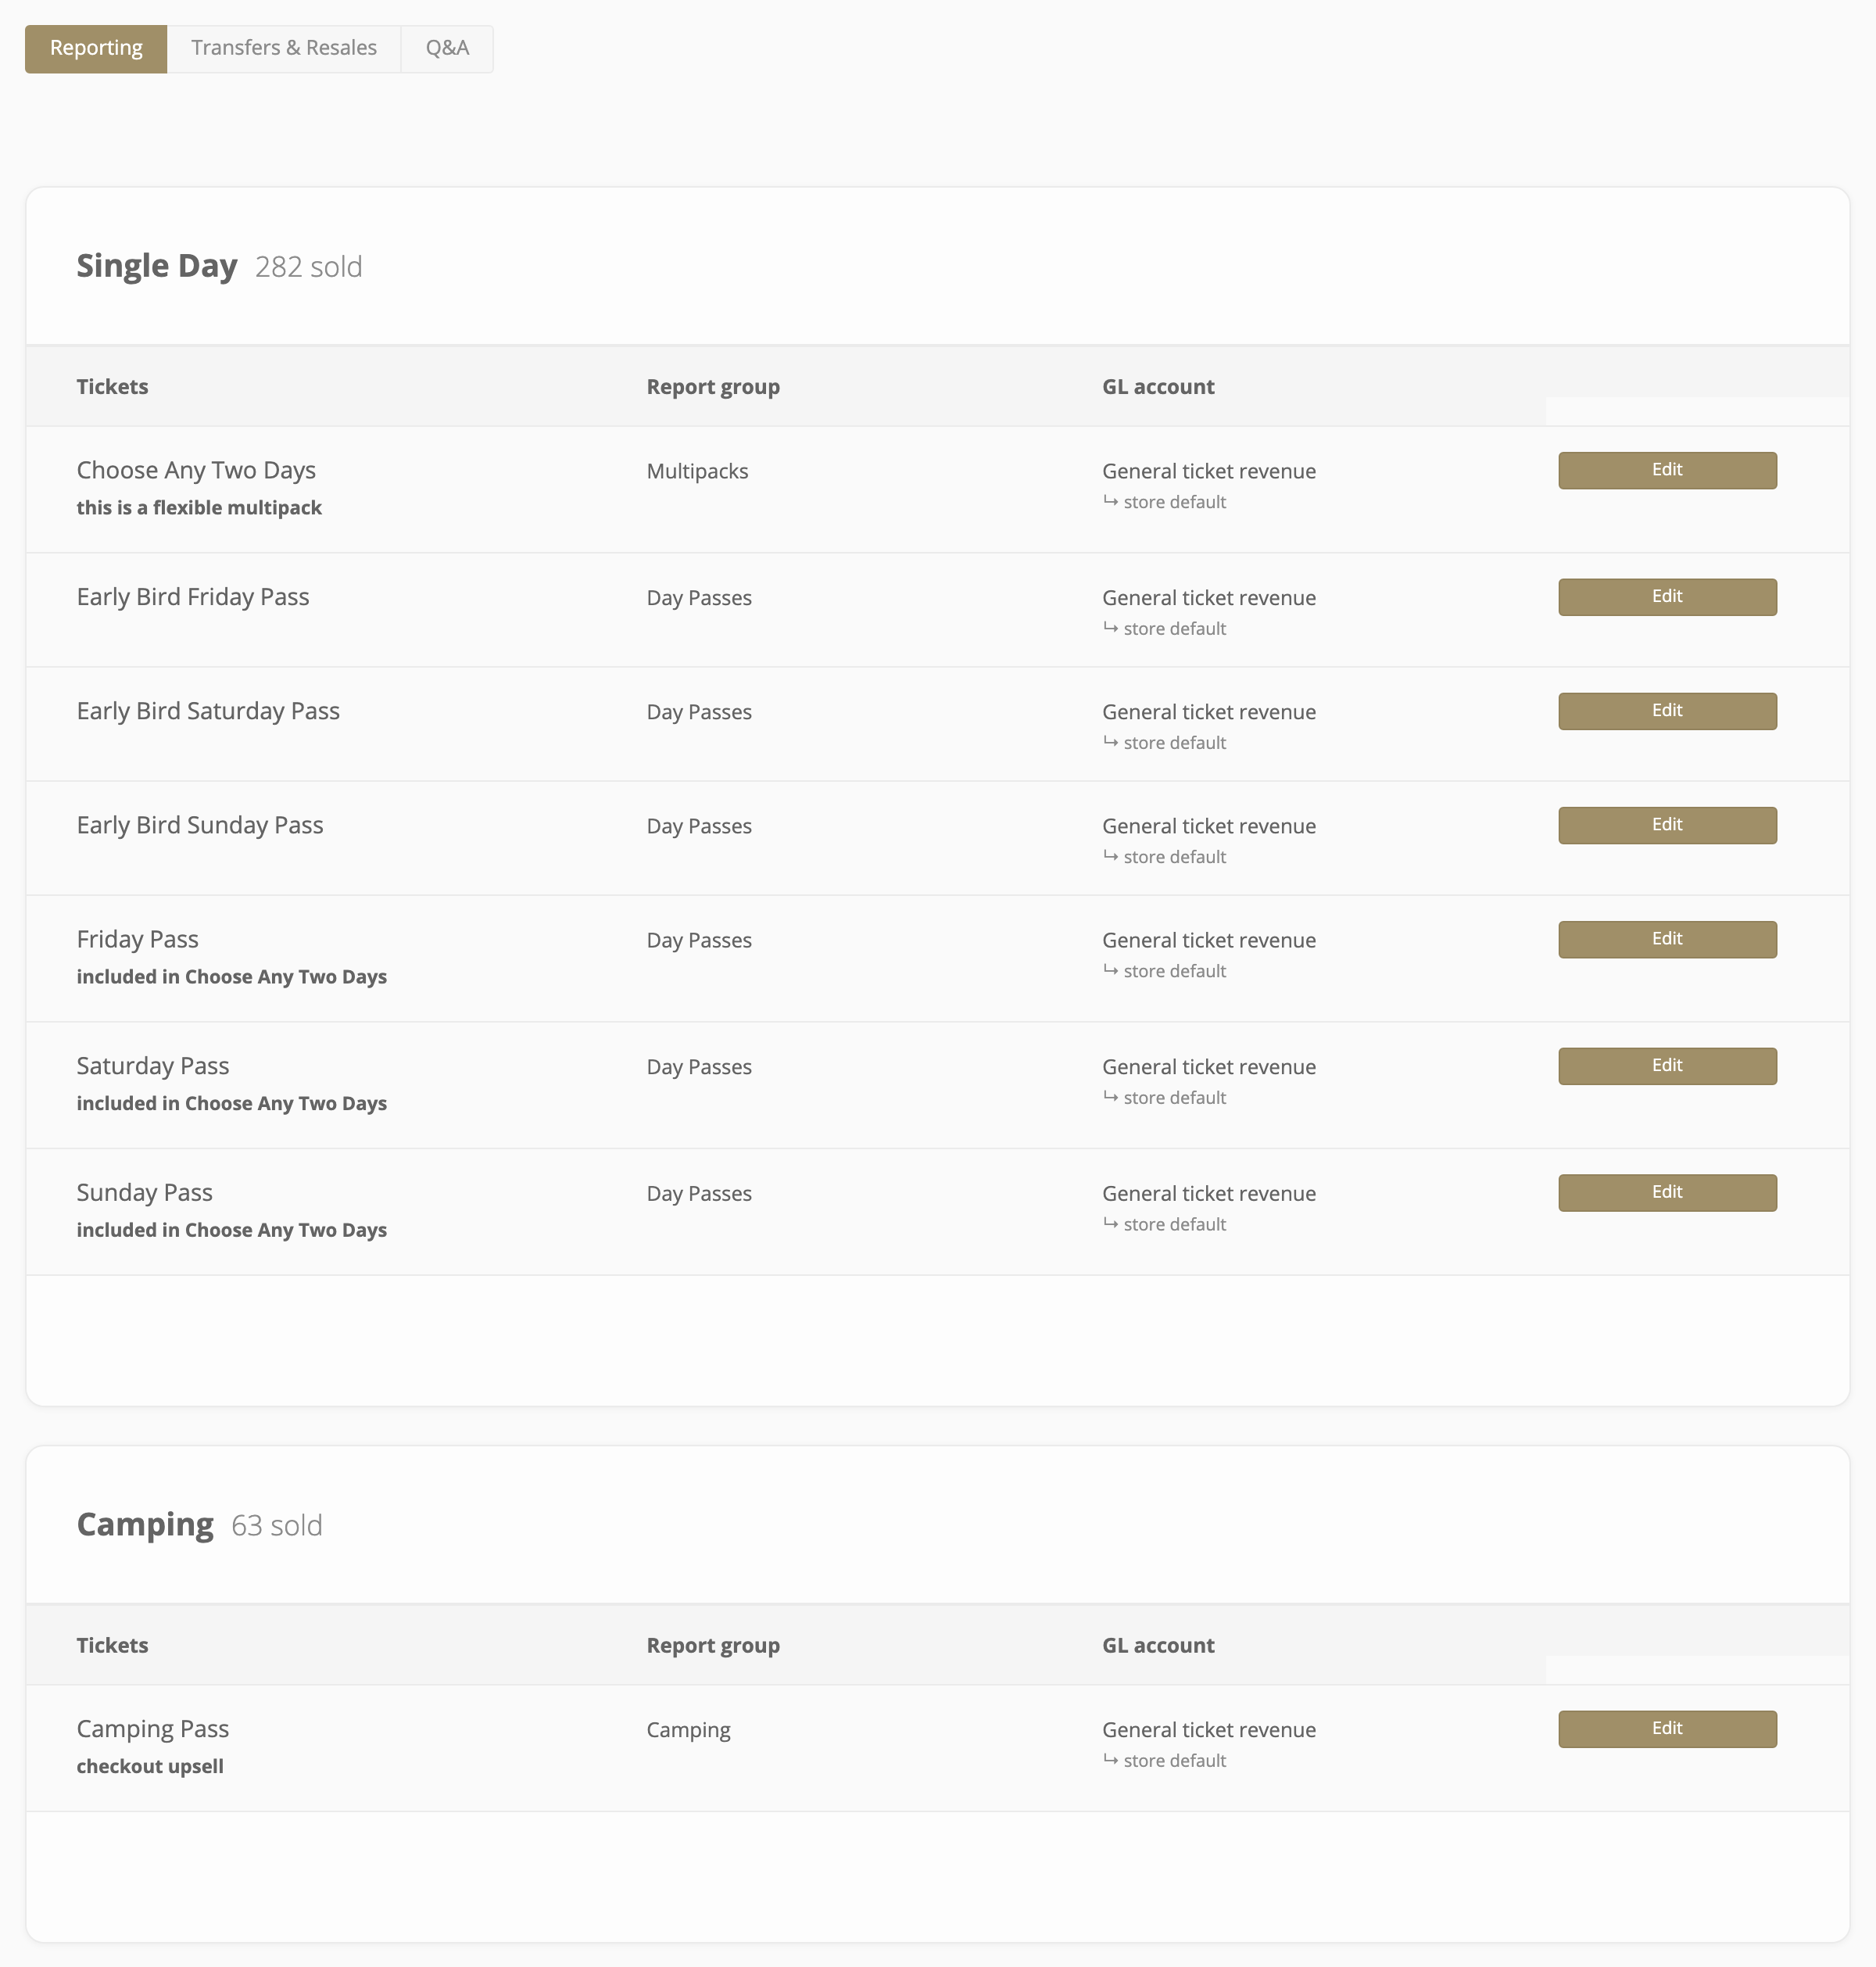This screenshot has width=1876, height=1967.
Task: Click store default under Choose Any Two Days
Action: [1174, 502]
